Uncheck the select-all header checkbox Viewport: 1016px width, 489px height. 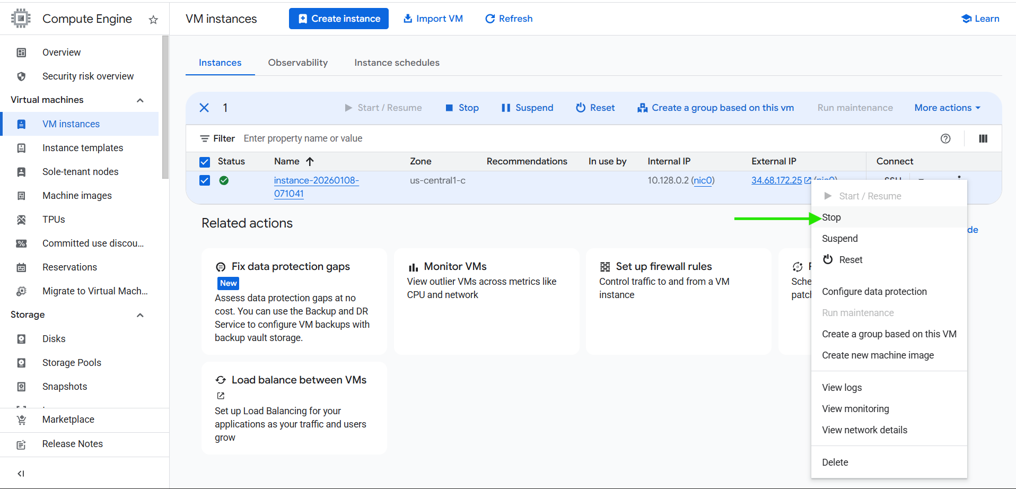coord(205,162)
